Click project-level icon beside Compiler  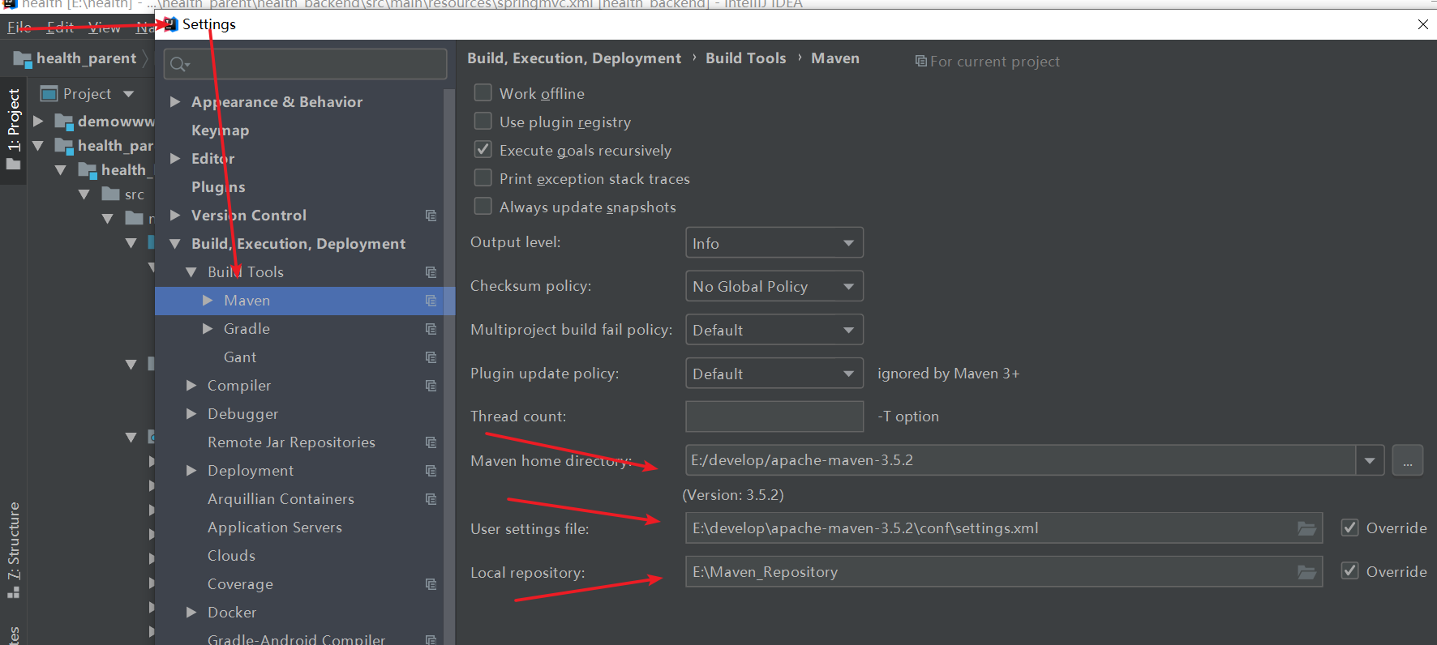point(431,386)
